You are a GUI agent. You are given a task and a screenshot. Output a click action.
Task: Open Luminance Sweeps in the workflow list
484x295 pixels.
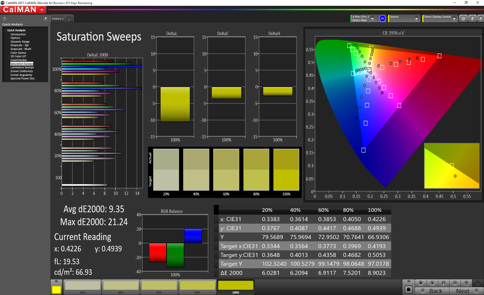(22, 67)
